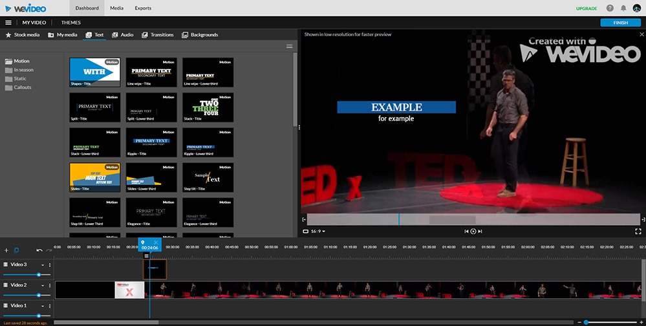
Task: Jump to next frame in preview
Action: pos(480,232)
